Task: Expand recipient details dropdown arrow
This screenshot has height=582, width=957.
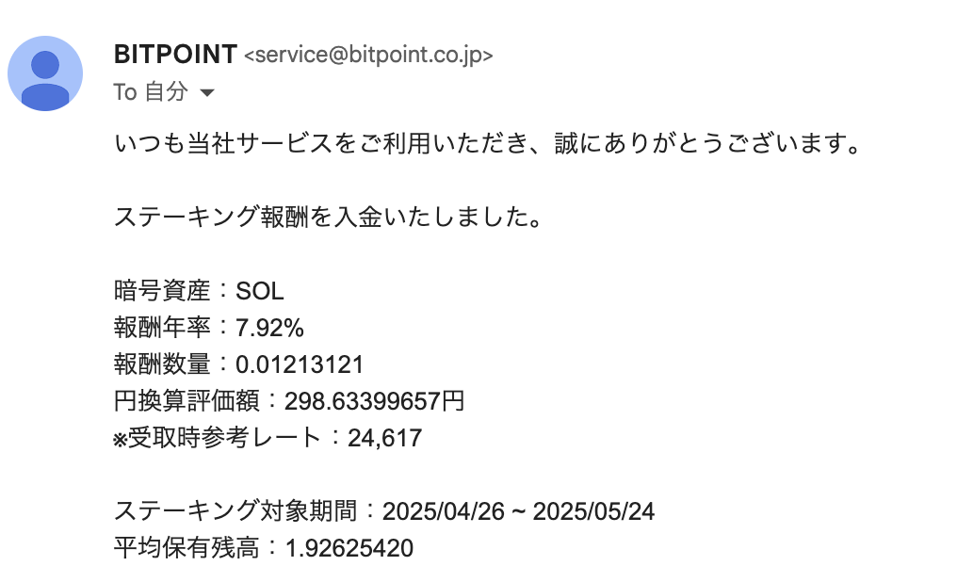Action: 208,93
